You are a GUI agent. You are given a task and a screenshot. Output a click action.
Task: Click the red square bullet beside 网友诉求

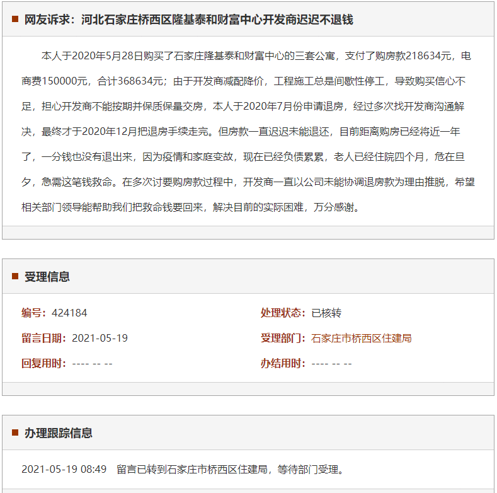point(15,20)
